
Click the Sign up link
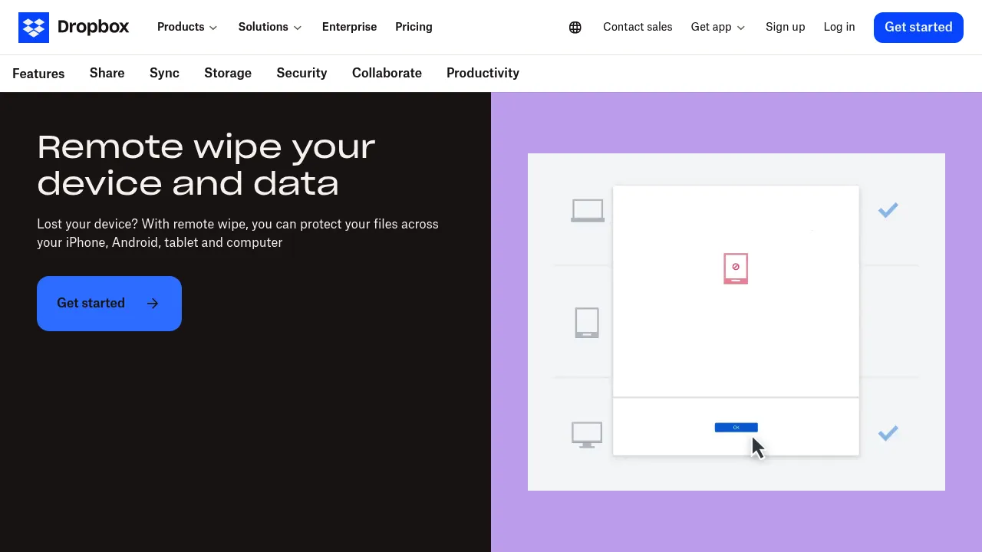tap(785, 27)
